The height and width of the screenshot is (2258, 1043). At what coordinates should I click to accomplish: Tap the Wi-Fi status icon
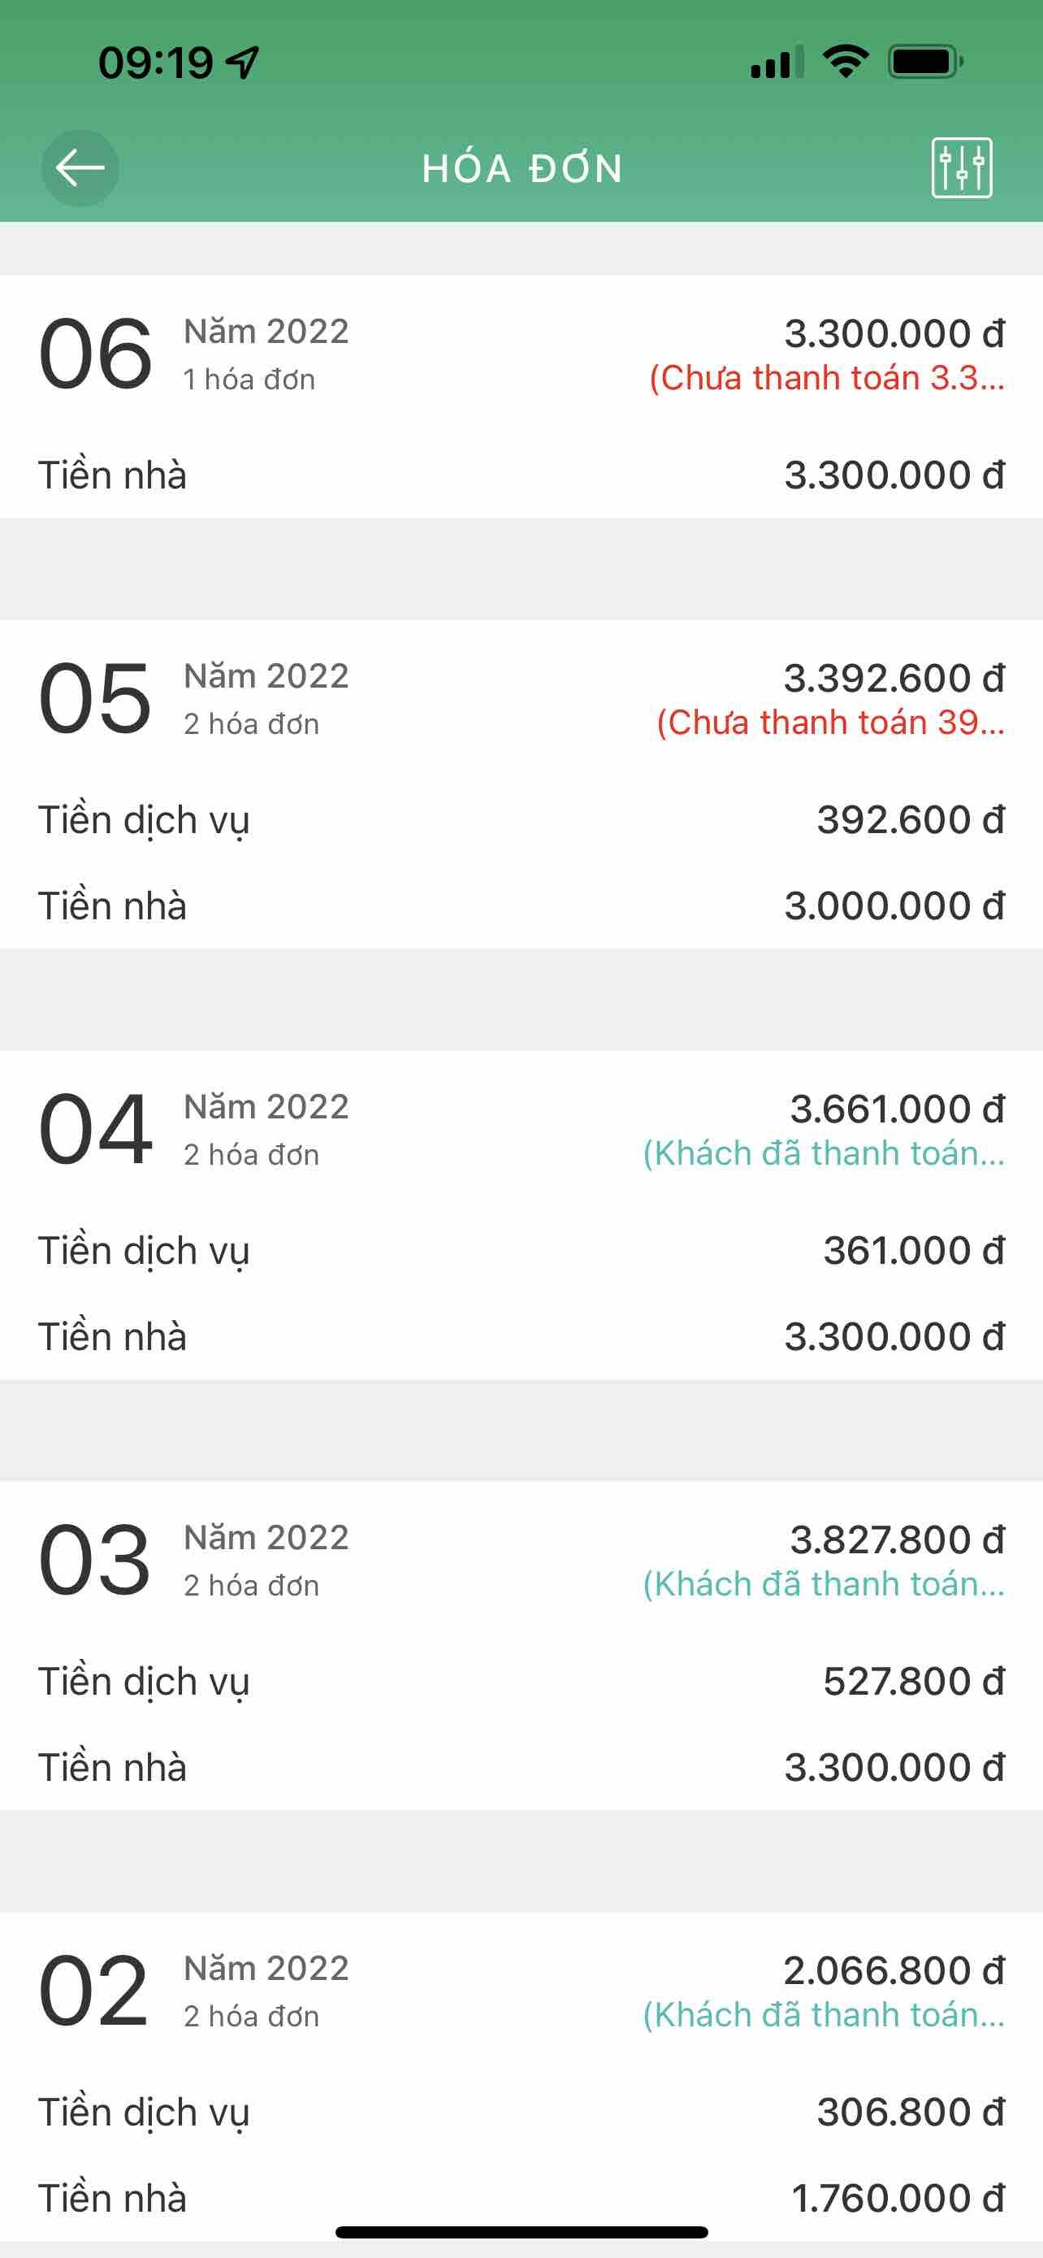[x=845, y=63]
